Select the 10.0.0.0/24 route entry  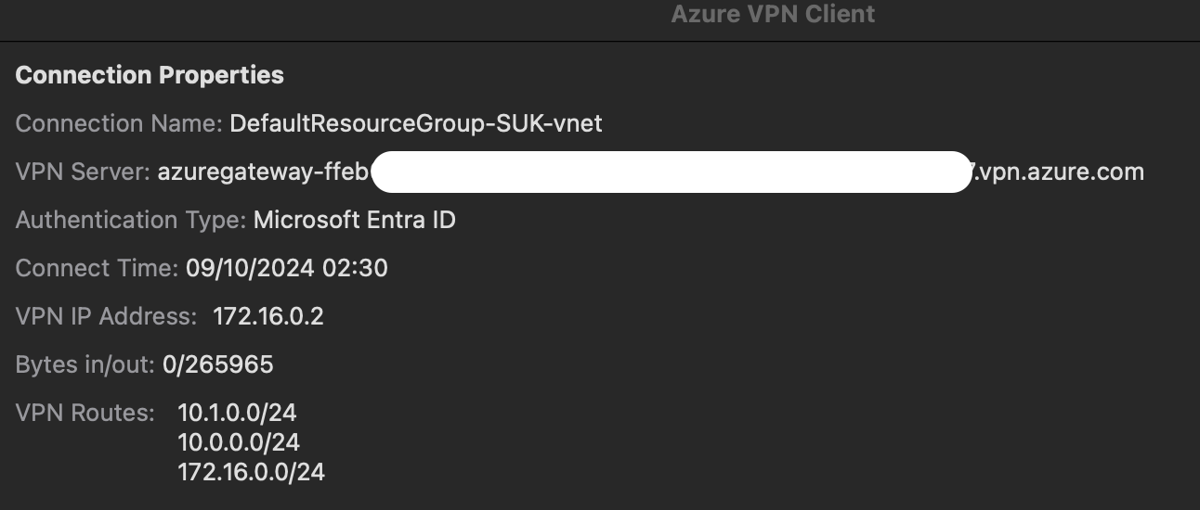coord(239,442)
